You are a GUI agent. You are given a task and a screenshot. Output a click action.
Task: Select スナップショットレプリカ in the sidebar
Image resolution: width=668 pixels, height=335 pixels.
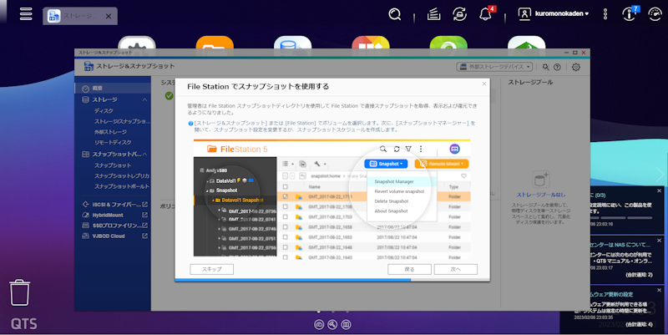click(122, 175)
